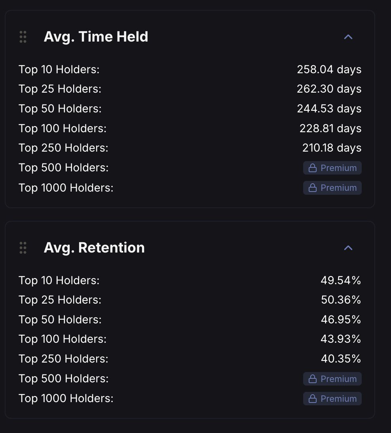Screen dimensions: 391x433
Task: Select the 258.04 days value
Action: pyautogui.click(x=329, y=70)
